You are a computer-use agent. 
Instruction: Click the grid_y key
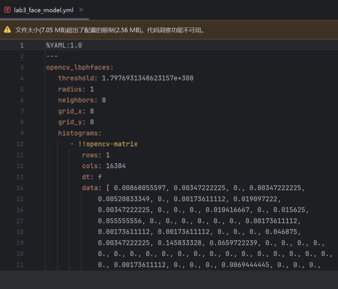(x=70, y=122)
